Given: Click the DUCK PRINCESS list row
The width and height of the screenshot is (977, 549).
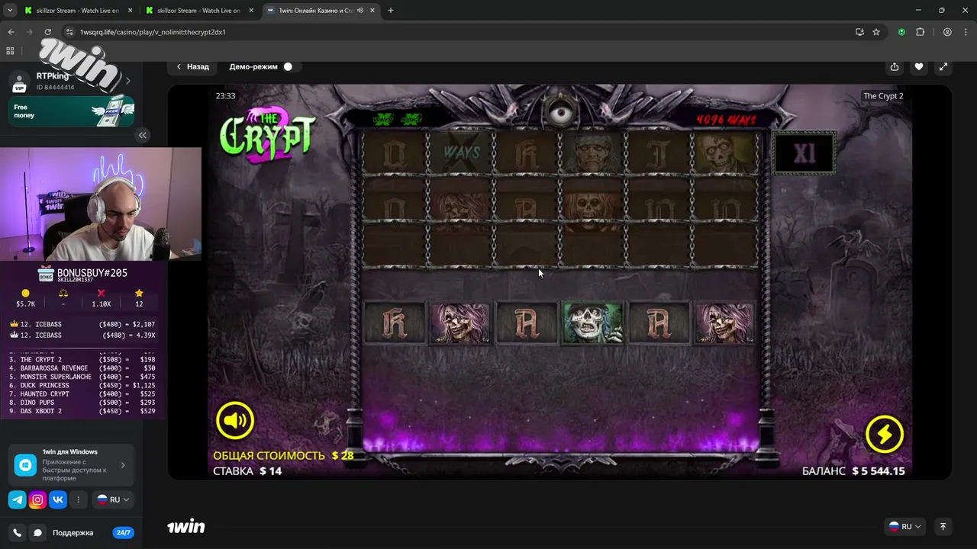Looking at the screenshot, I should (x=82, y=386).
